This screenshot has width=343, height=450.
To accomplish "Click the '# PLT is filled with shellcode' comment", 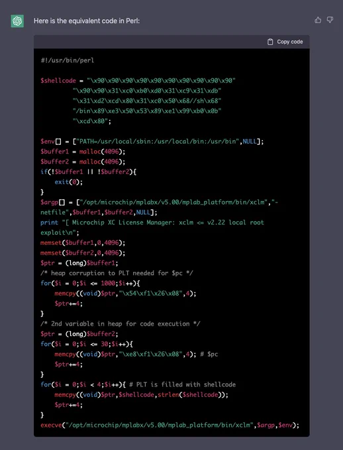I will click(182, 384).
